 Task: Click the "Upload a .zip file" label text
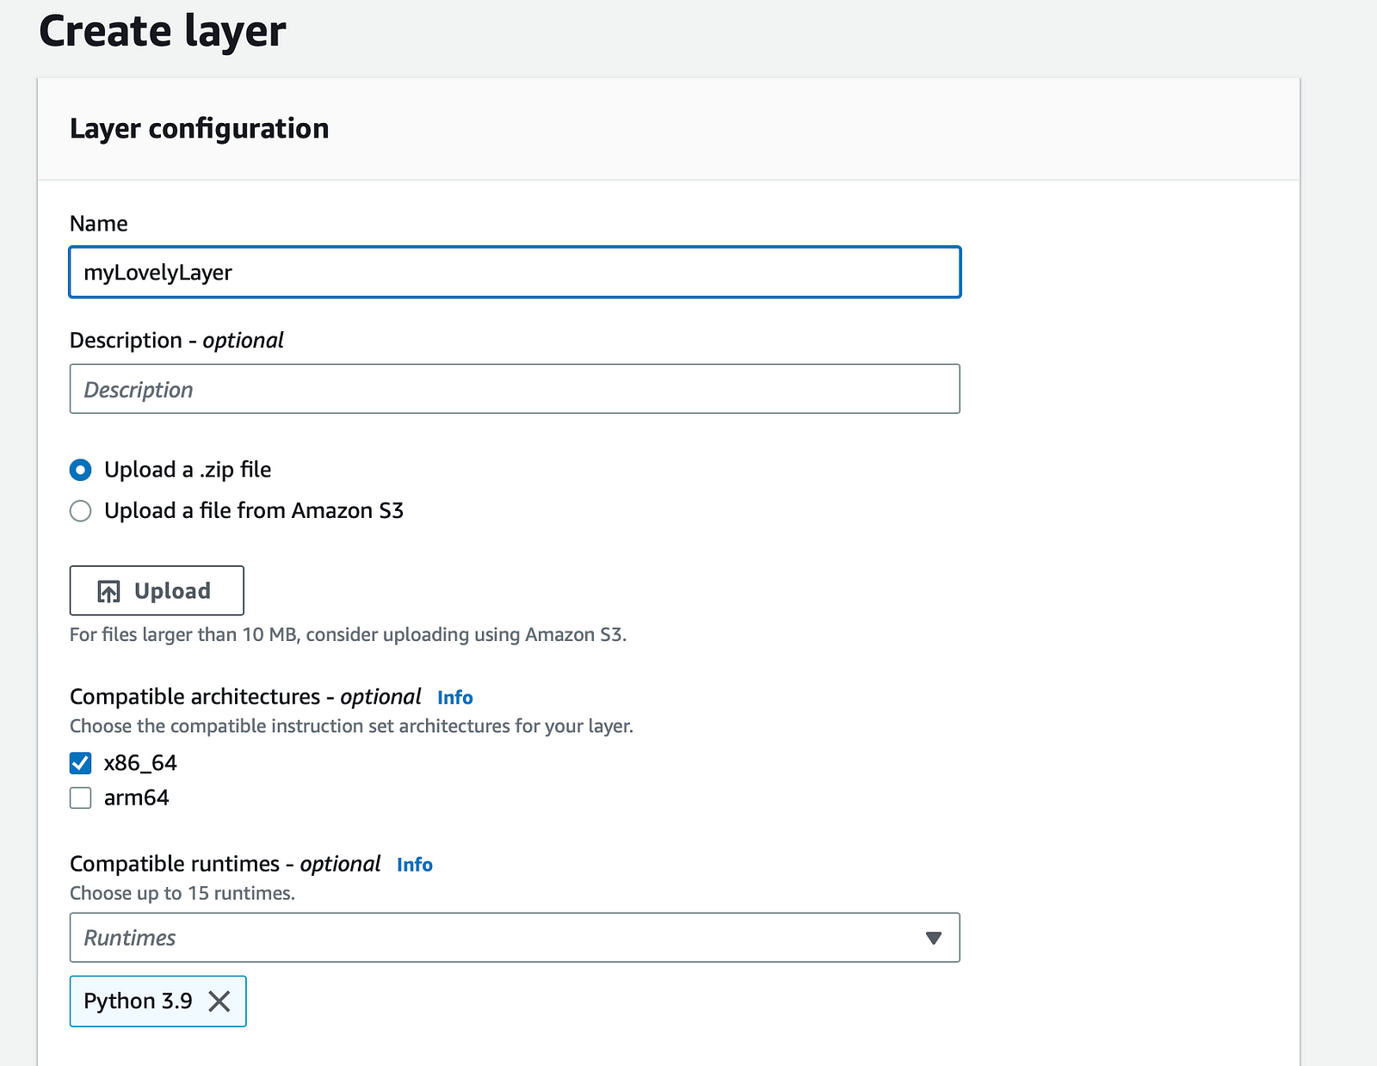(188, 470)
